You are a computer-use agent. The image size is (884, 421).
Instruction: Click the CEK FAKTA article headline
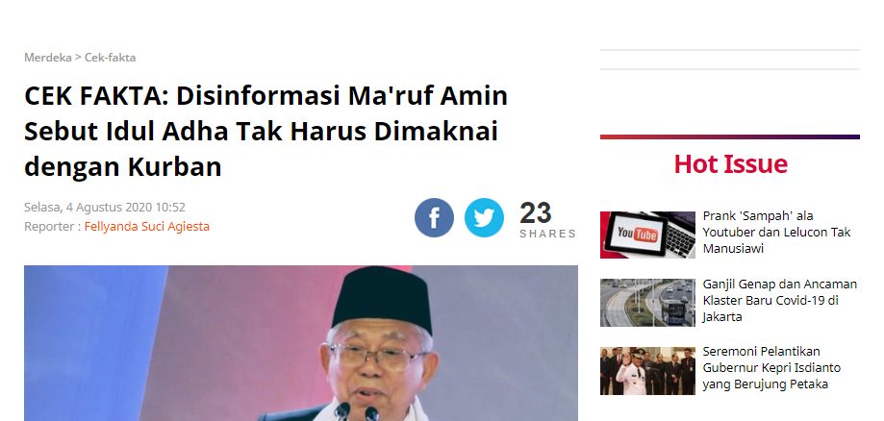tap(266, 132)
